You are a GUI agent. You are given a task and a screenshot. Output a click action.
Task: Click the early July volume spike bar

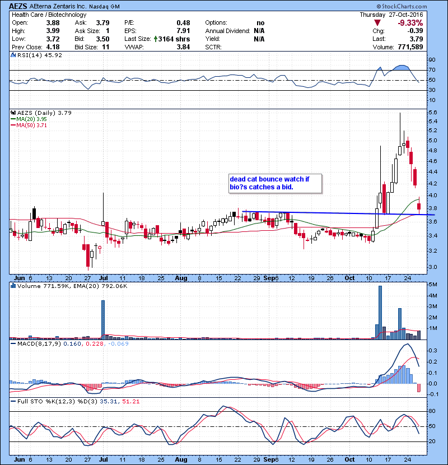[103, 320]
